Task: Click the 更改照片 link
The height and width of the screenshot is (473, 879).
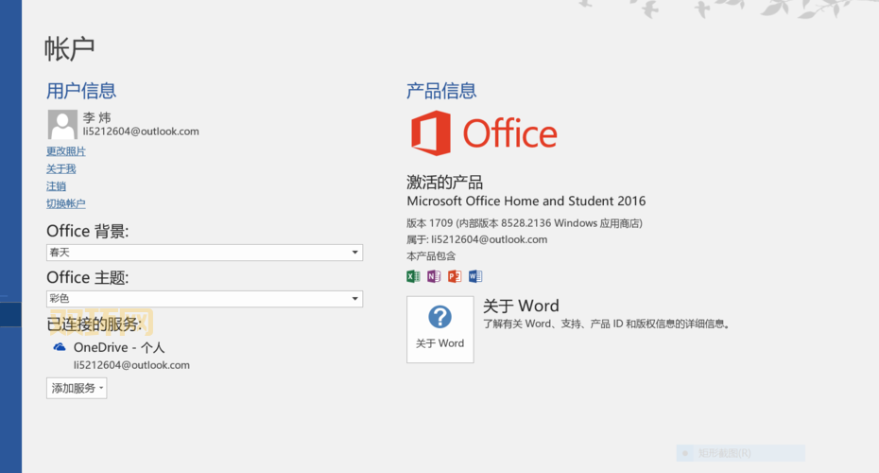Action: pos(65,151)
